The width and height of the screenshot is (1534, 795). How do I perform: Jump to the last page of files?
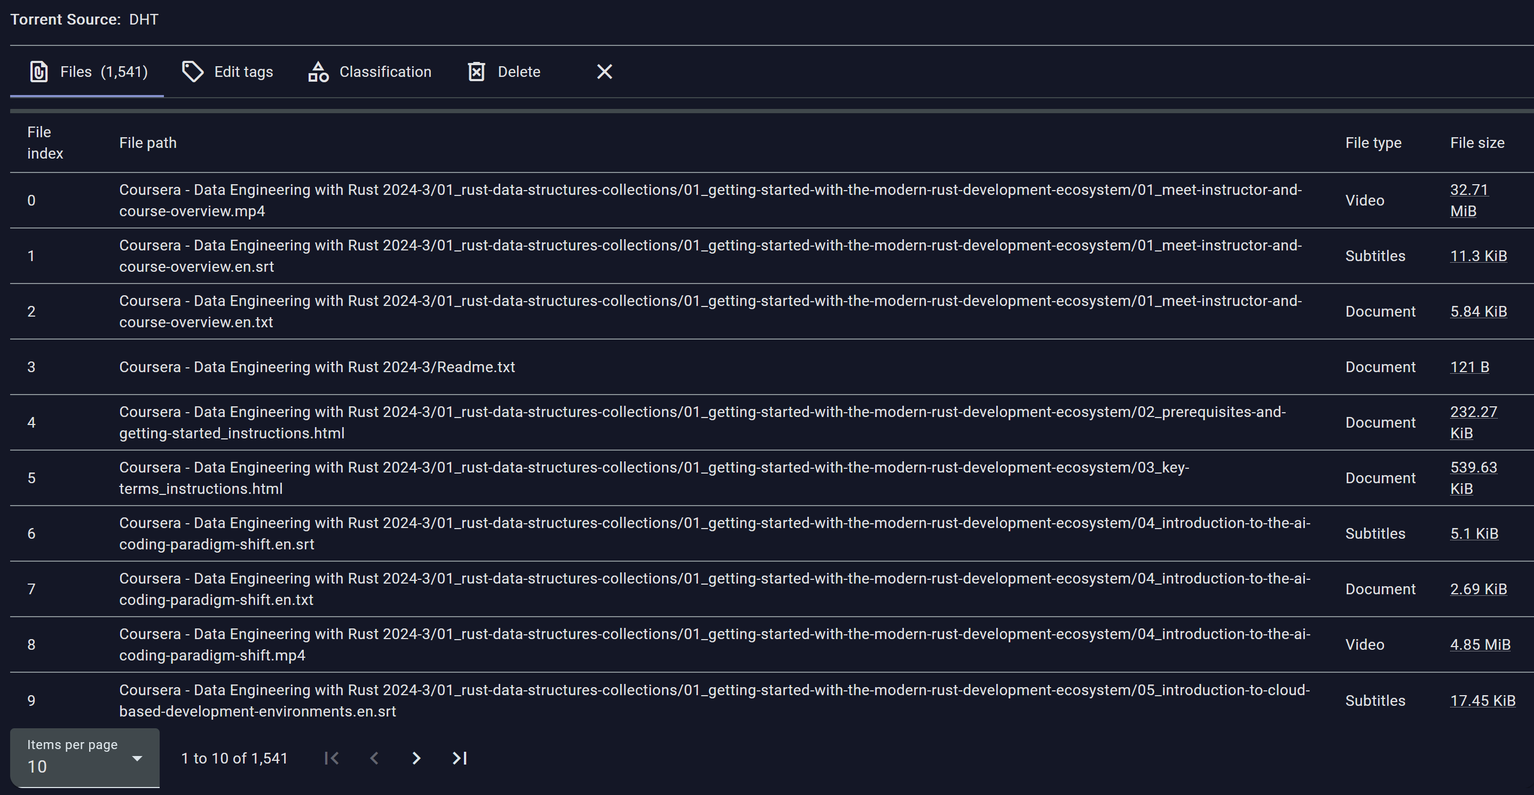click(459, 758)
